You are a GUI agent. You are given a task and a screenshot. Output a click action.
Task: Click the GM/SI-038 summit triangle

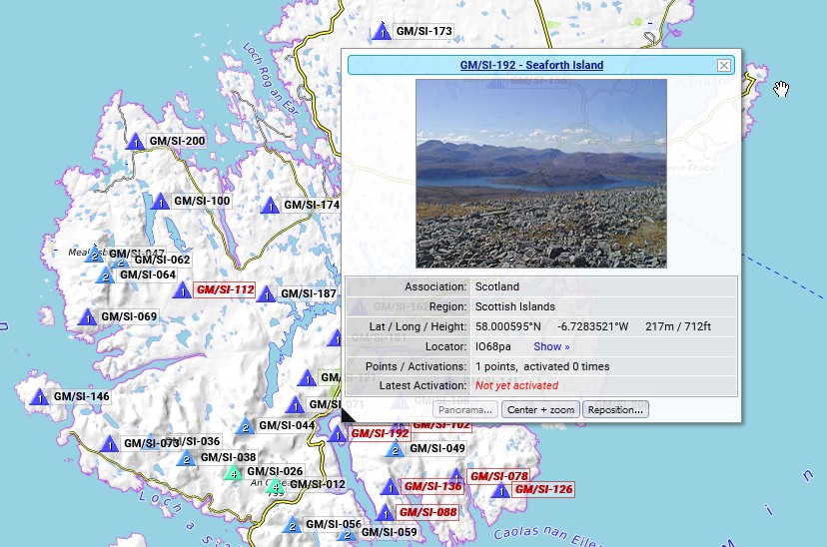(x=186, y=458)
